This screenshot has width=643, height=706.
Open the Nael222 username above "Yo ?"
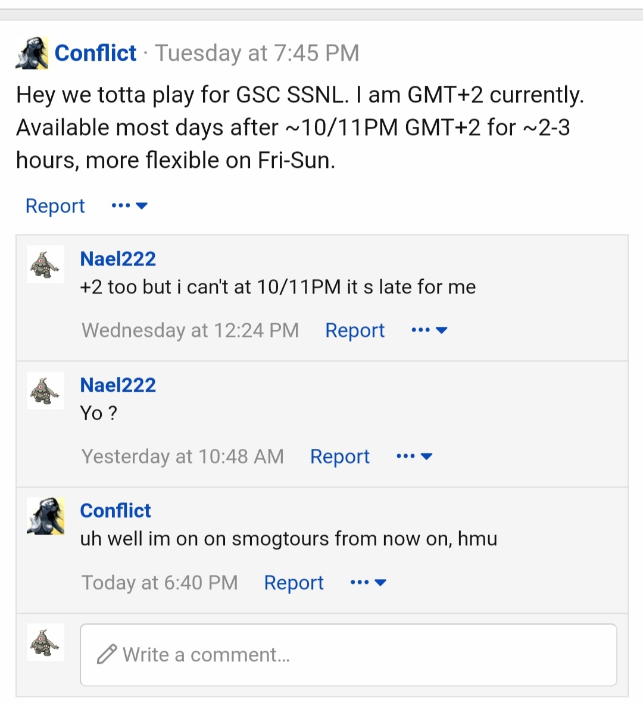[118, 385]
